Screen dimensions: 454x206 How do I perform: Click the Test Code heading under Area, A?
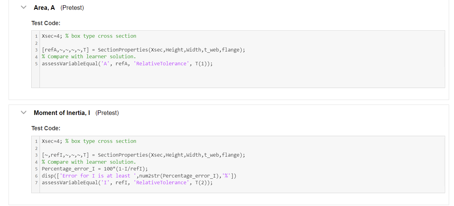click(x=46, y=23)
